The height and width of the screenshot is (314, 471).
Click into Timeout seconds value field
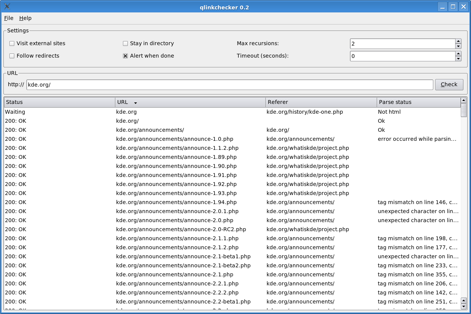(x=403, y=56)
